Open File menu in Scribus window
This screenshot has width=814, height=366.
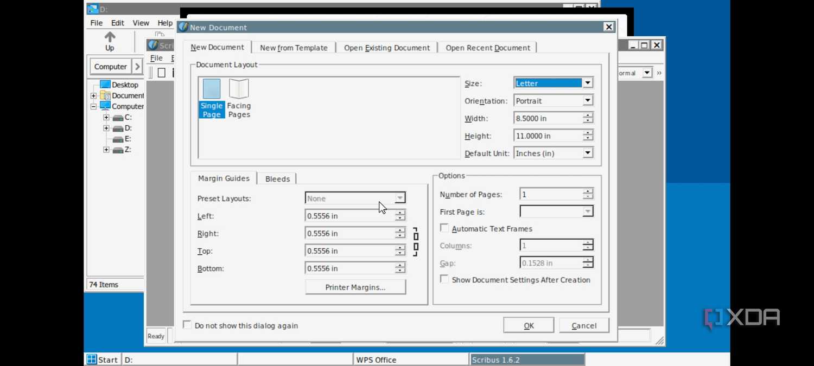(x=156, y=58)
